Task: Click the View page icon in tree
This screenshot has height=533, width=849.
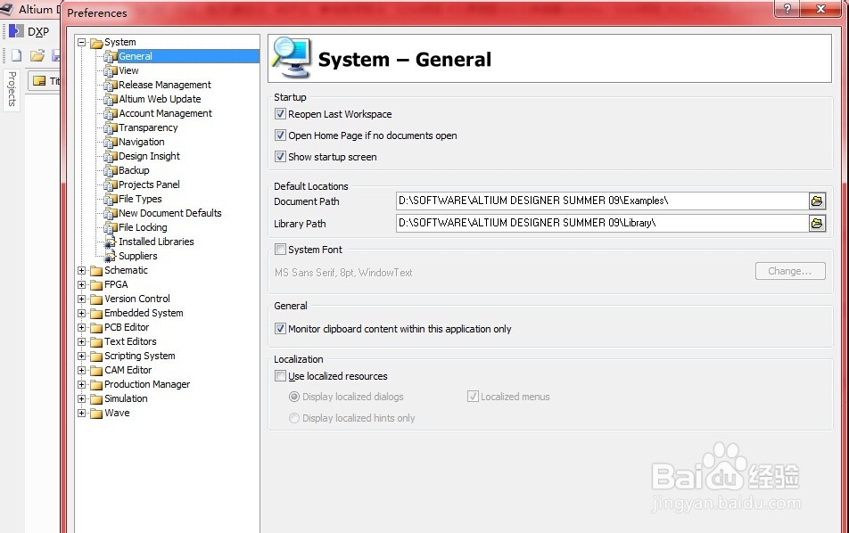Action: tap(111, 71)
